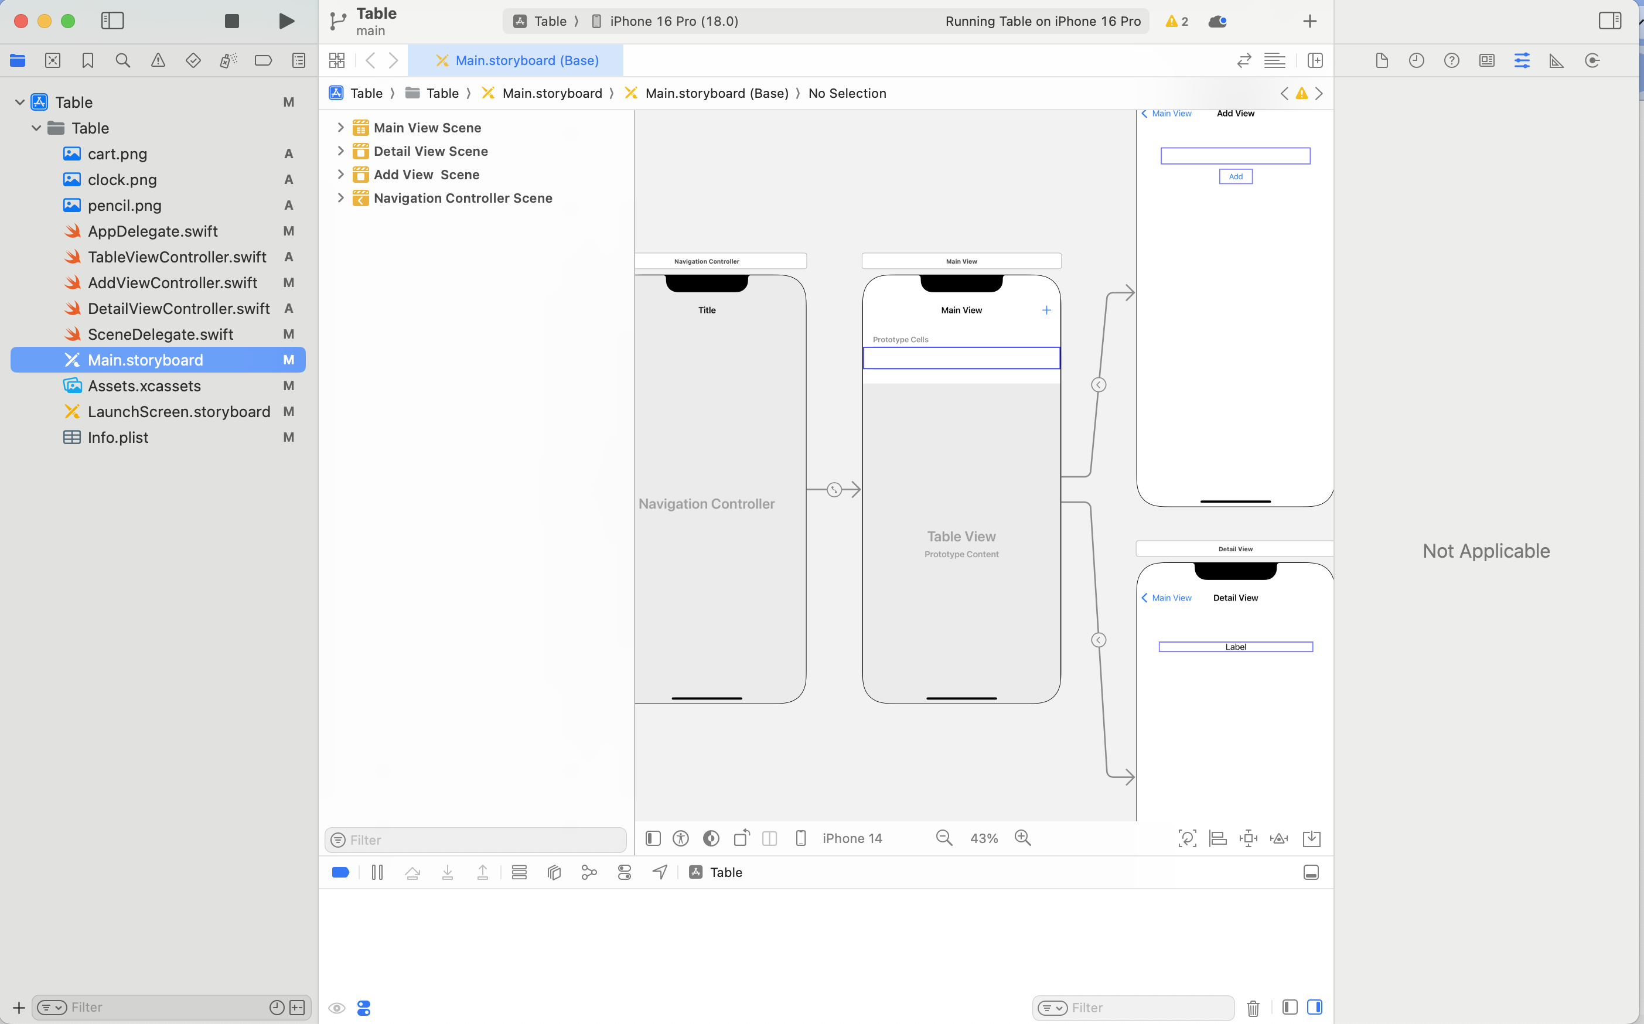This screenshot has height=1024, width=1644.
Task: Expand the Navigation Controller Scene row
Action: [x=341, y=198]
